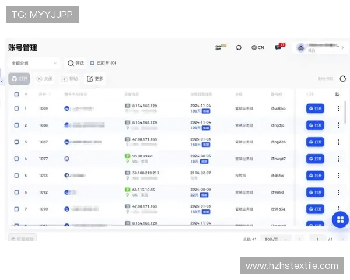350x280 pixels.
Task: Check the checkbox for row 1073
Action: point(16,176)
